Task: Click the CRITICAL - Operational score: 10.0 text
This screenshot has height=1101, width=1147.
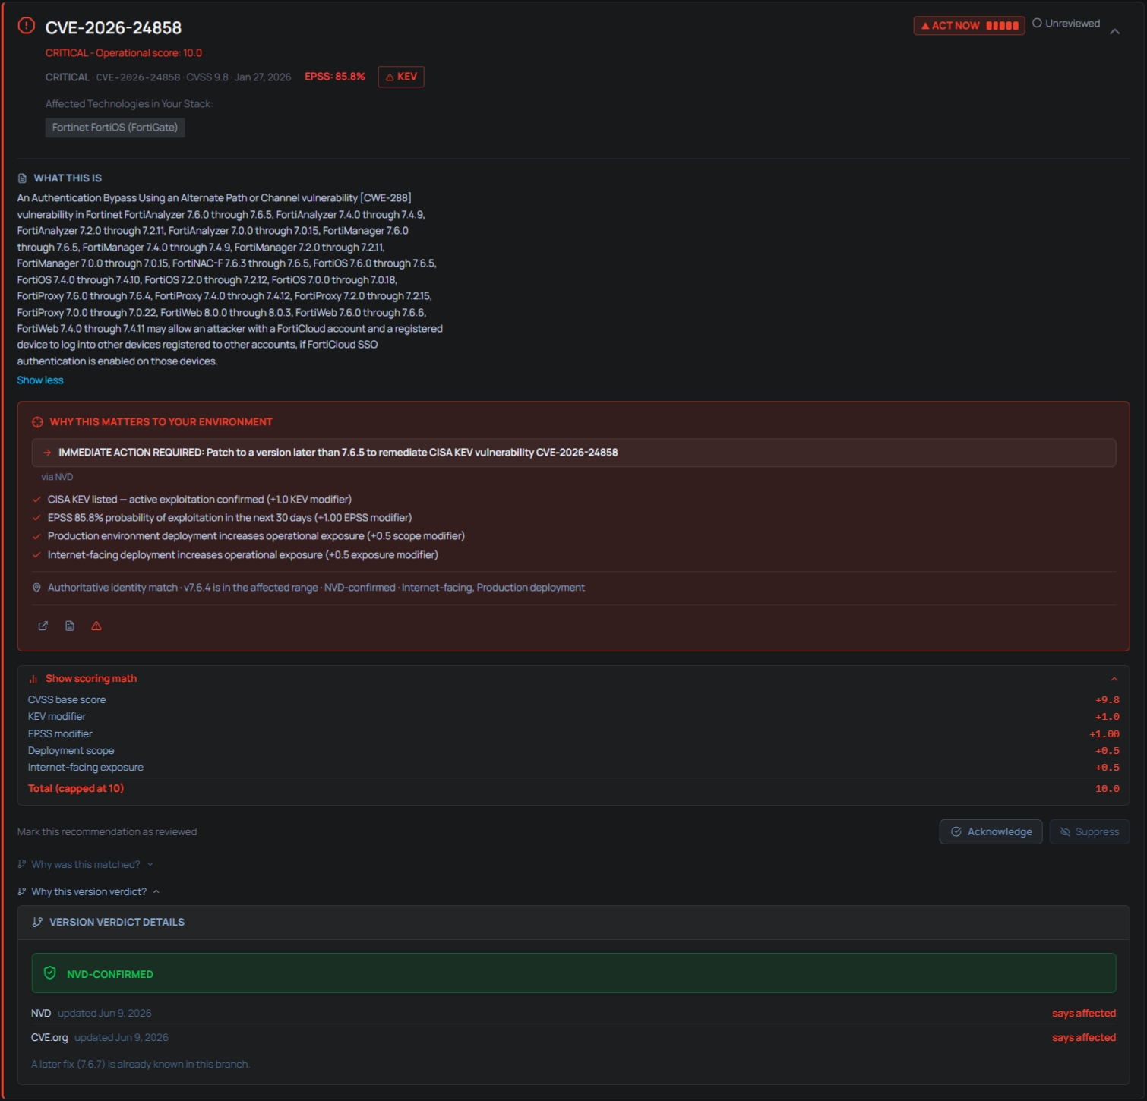Action: (124, 53)
